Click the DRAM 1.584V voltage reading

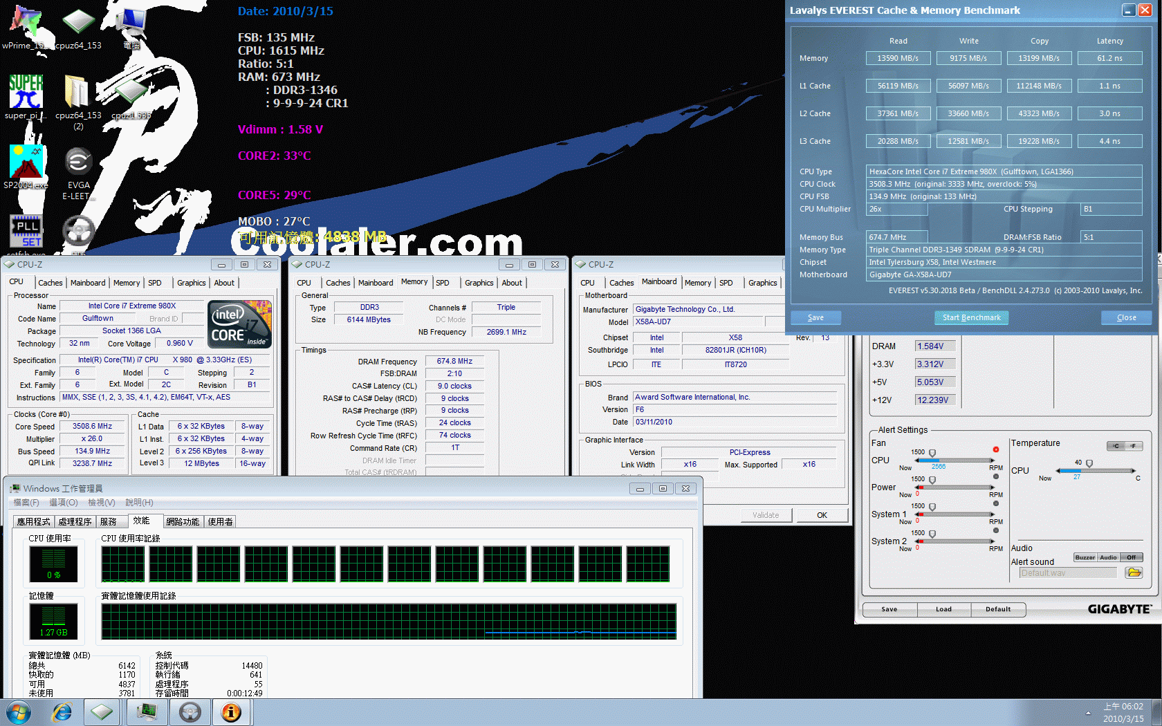pos(934,346)
